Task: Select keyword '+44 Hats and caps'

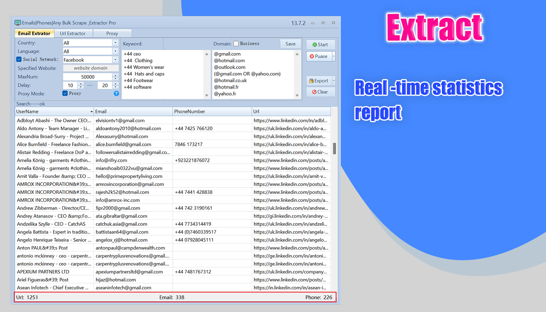Action: click(x=144, y=74)
